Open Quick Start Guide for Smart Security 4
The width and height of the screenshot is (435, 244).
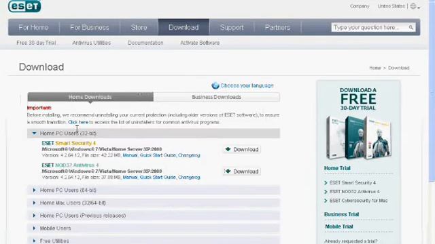[158, 155]
